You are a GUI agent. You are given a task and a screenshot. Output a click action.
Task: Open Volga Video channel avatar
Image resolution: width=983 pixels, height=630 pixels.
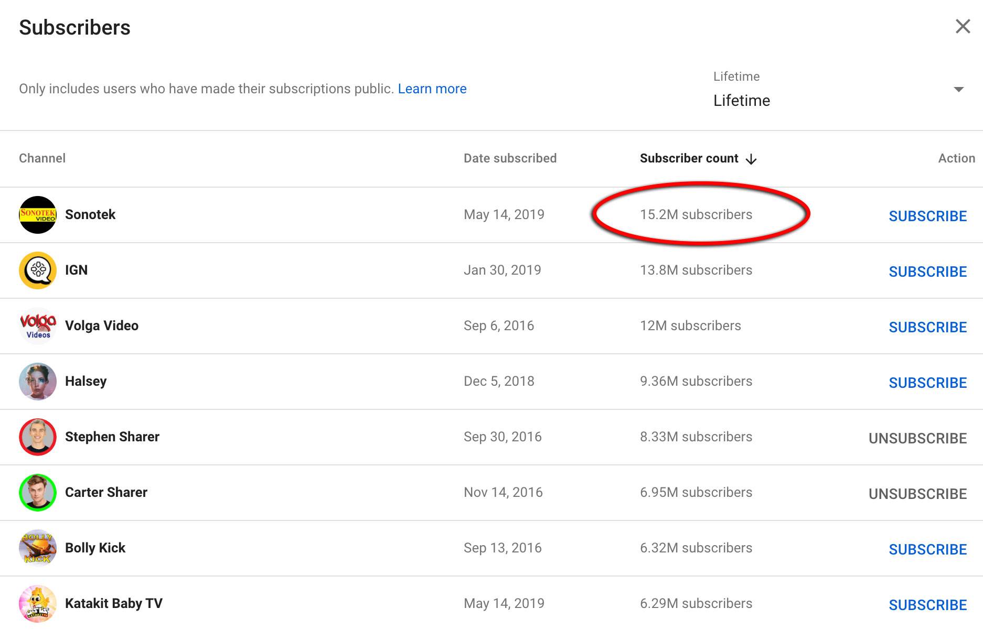pyautogui.click(x=38, y=326)
